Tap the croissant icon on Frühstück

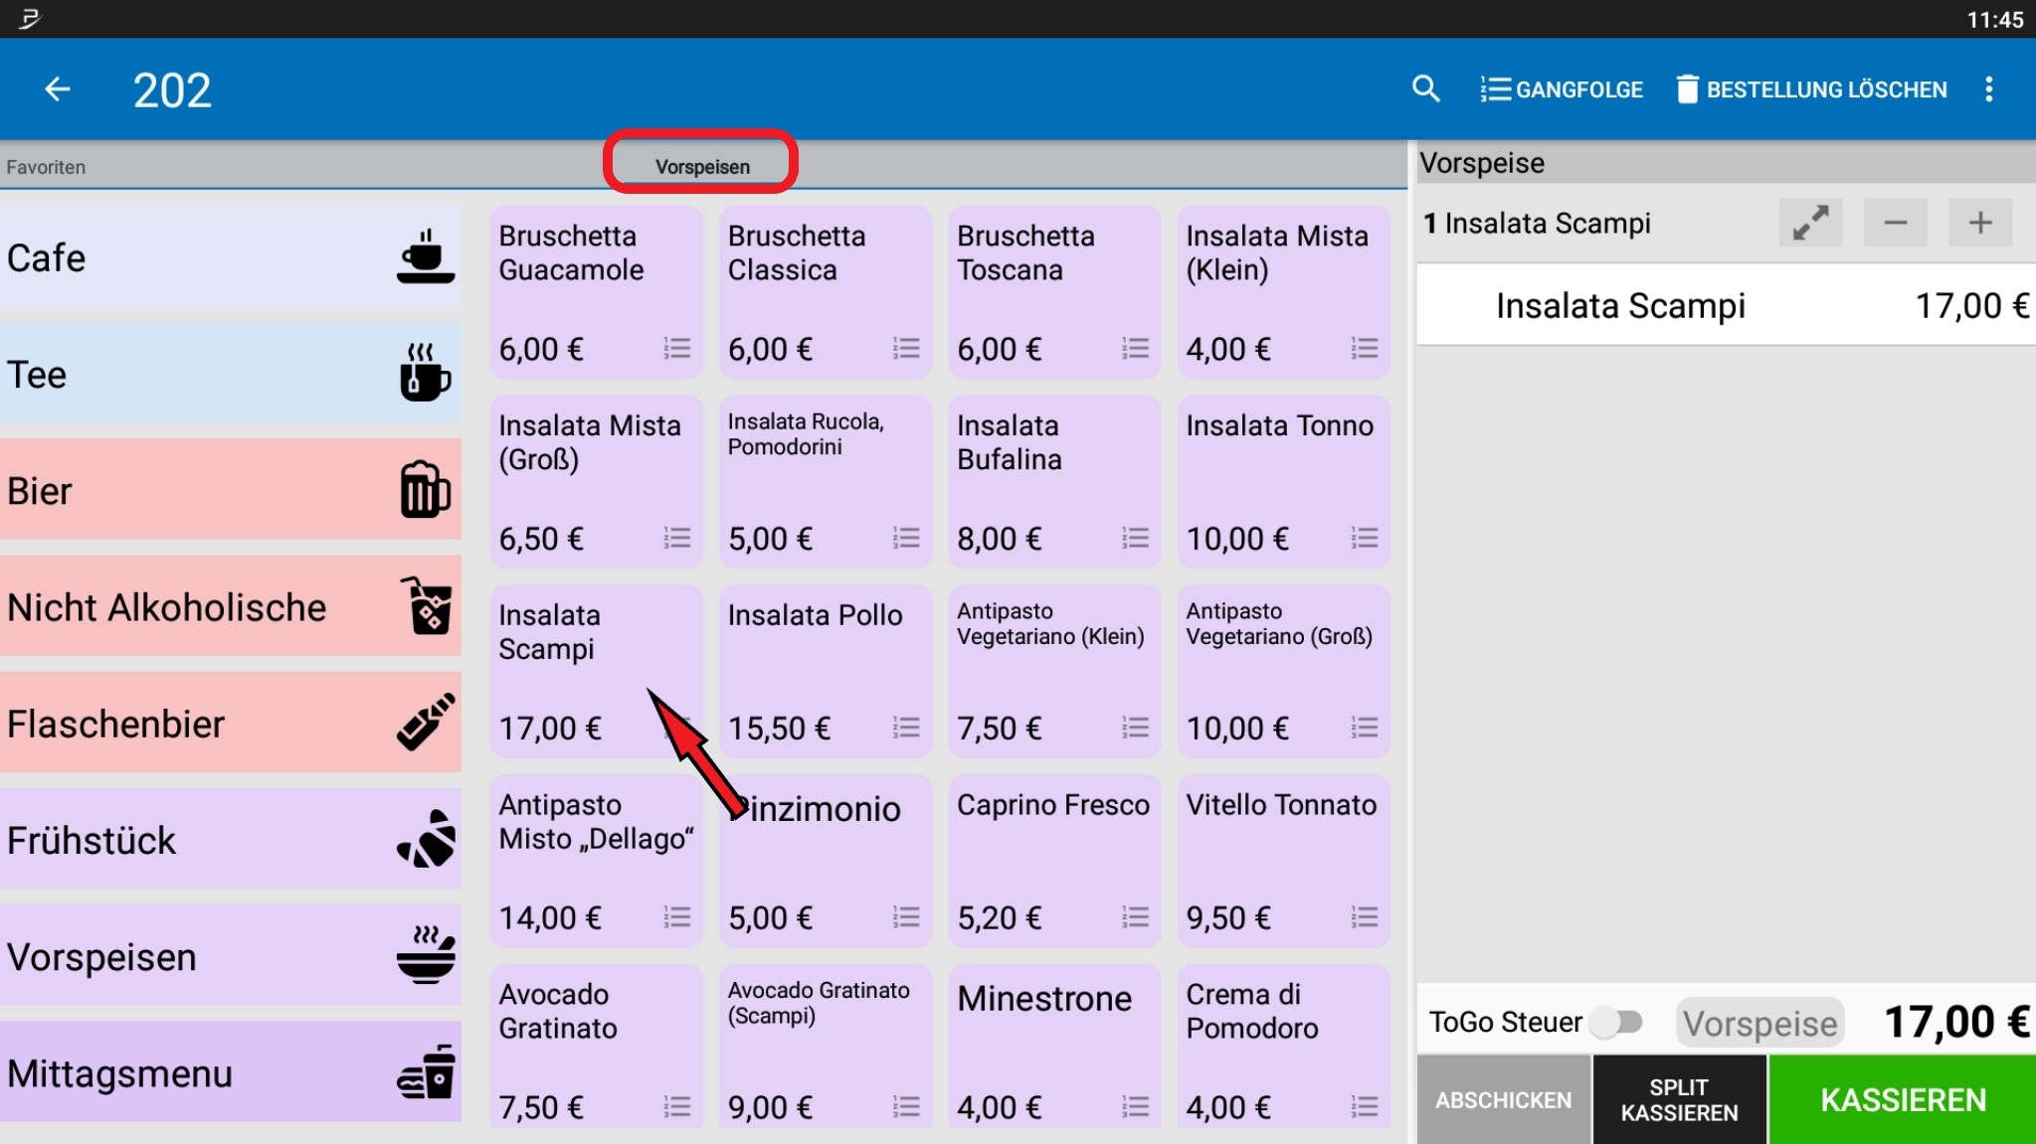425,838
